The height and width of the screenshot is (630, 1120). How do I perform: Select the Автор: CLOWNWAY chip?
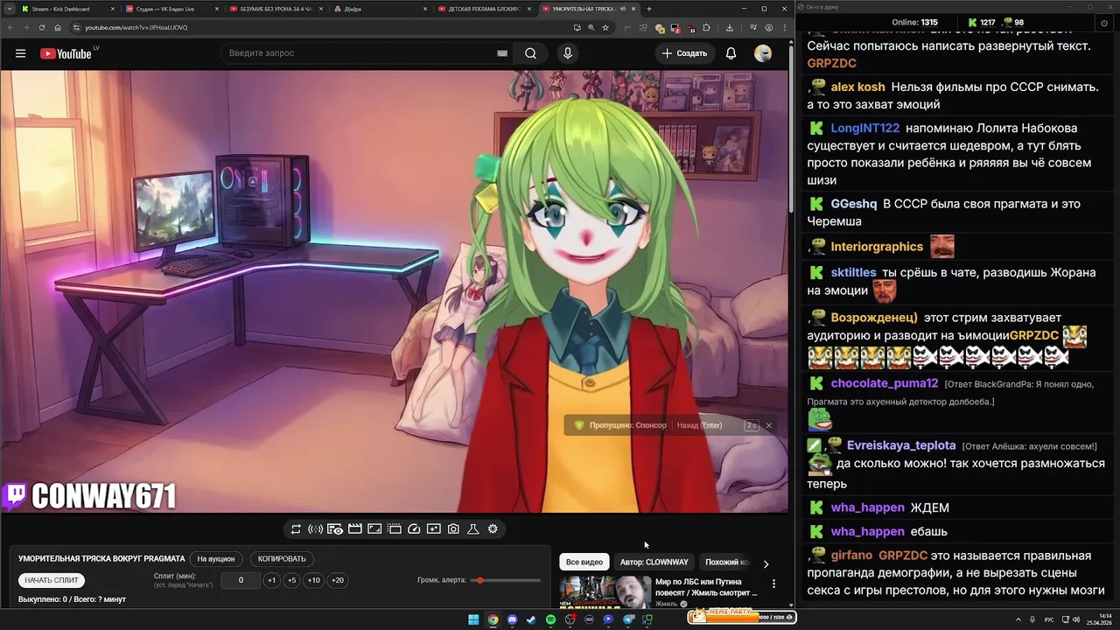click(x=654, y=562)
